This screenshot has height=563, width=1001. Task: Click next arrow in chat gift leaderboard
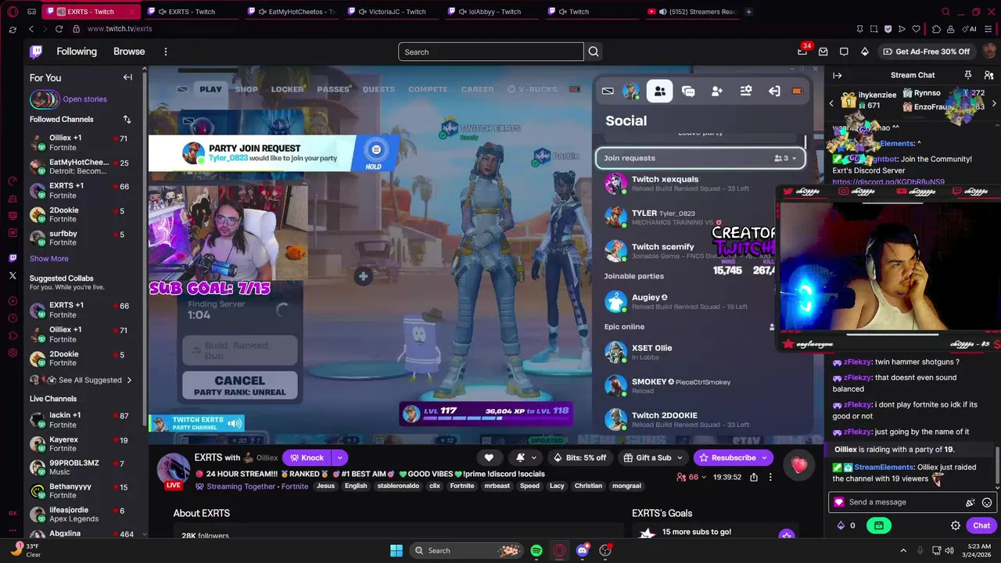[x=994, y=104]
